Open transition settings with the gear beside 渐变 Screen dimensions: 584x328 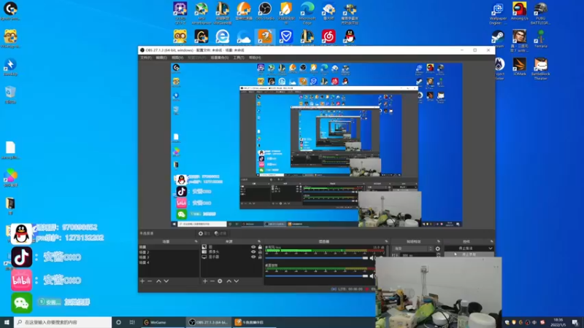(437, 249)
